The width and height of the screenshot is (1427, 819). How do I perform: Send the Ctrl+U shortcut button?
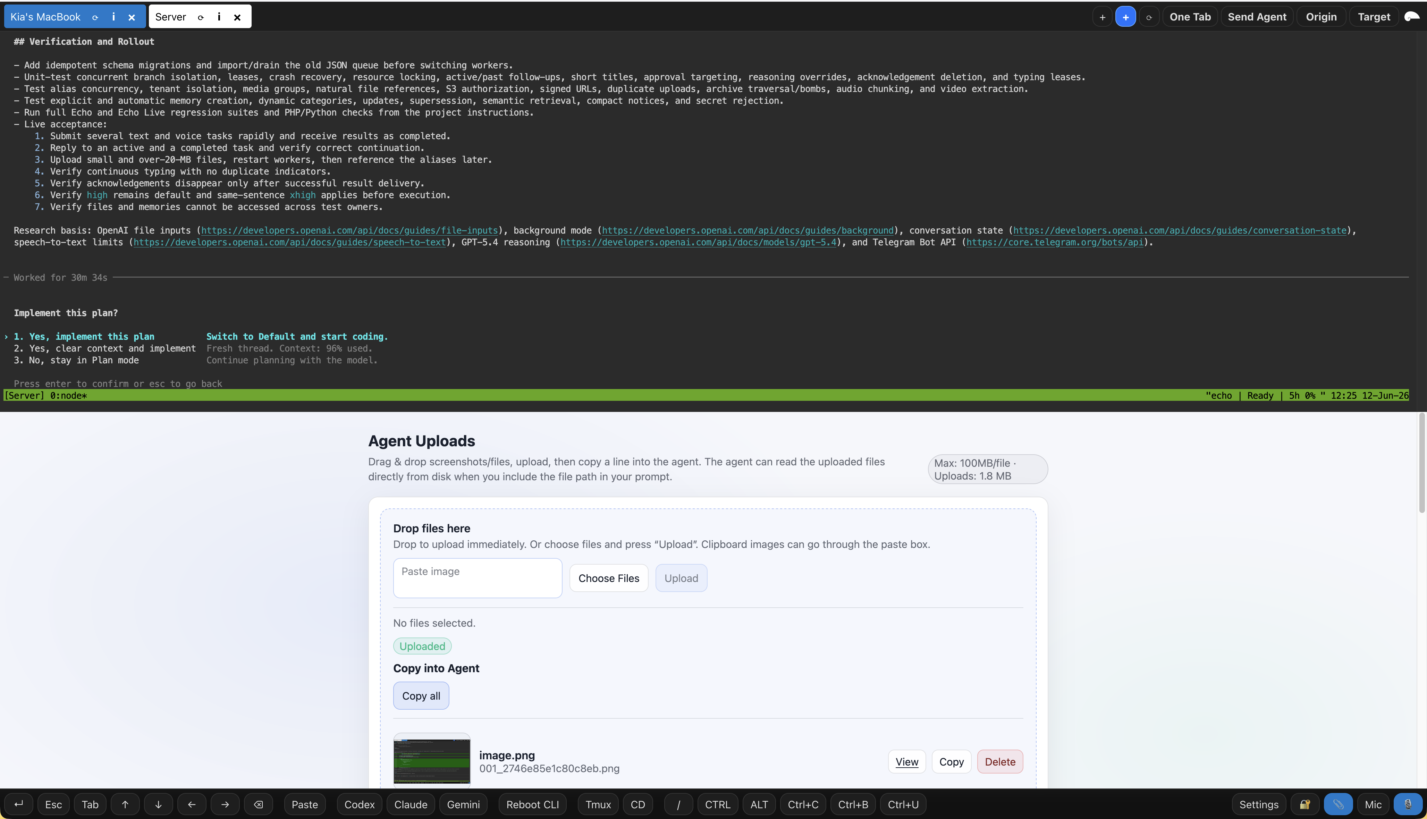[x=903, y=804]
